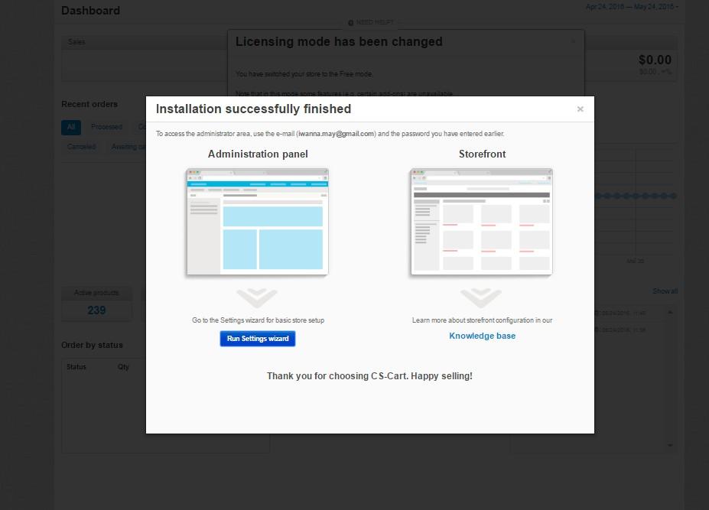
Task: Click the Recent orders heading
Action: 89,104
